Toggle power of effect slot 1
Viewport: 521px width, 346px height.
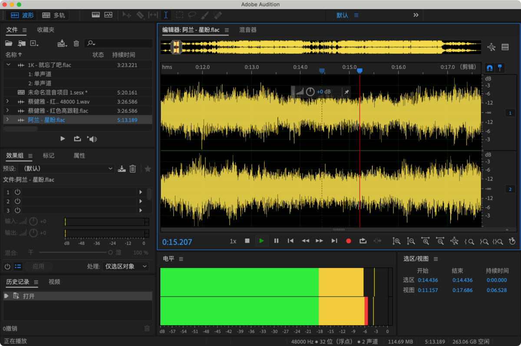[x=18, y=192]
